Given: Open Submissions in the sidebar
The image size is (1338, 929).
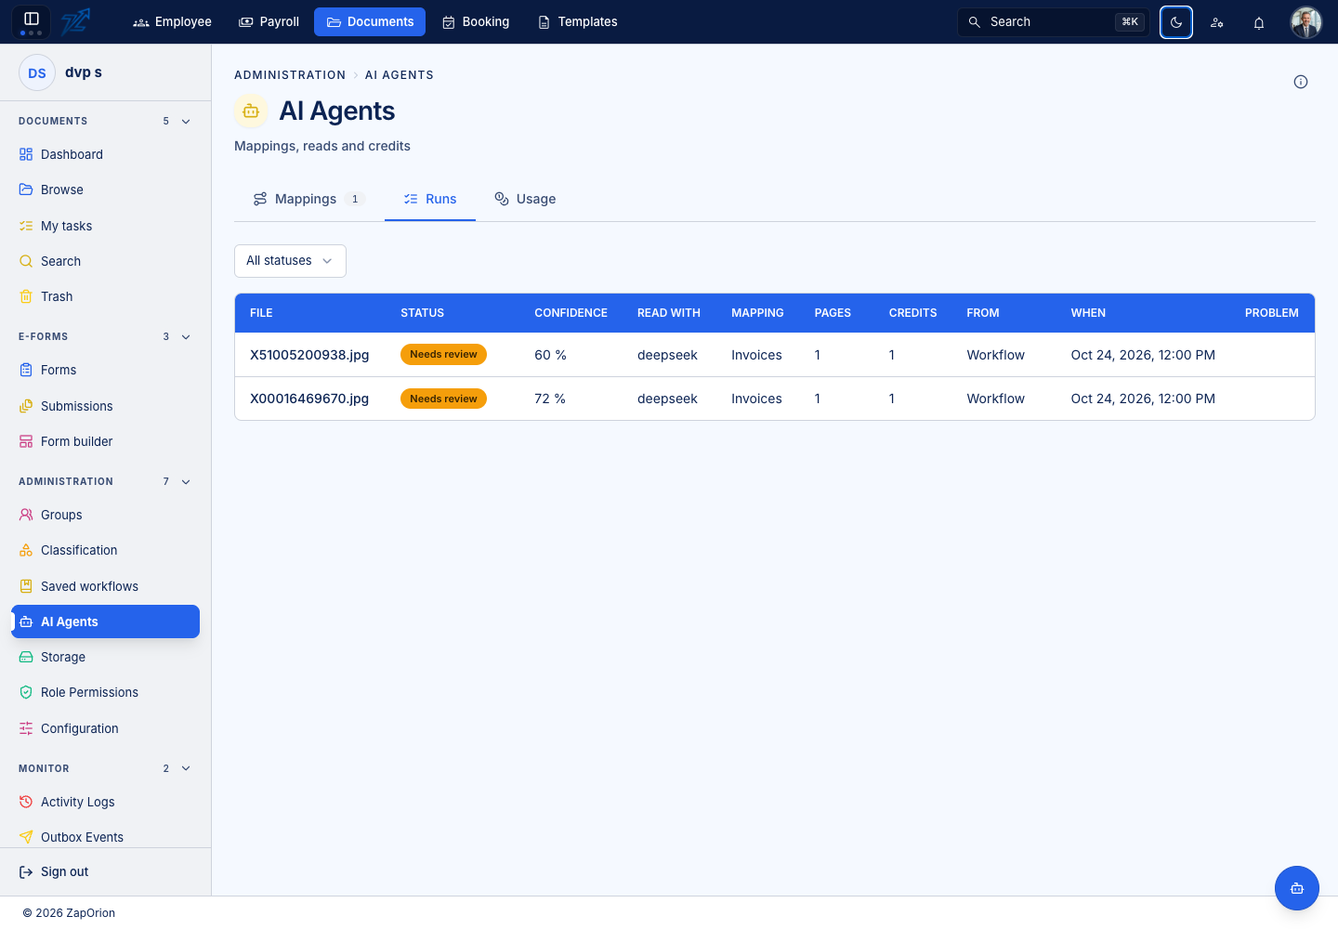Looking at the screenshot, I should coord(106,406).
